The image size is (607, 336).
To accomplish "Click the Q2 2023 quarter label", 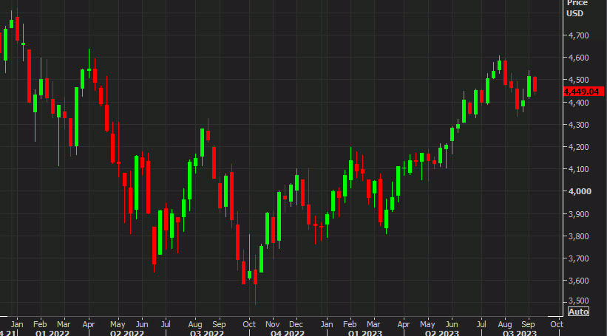I will coord(441,333).
